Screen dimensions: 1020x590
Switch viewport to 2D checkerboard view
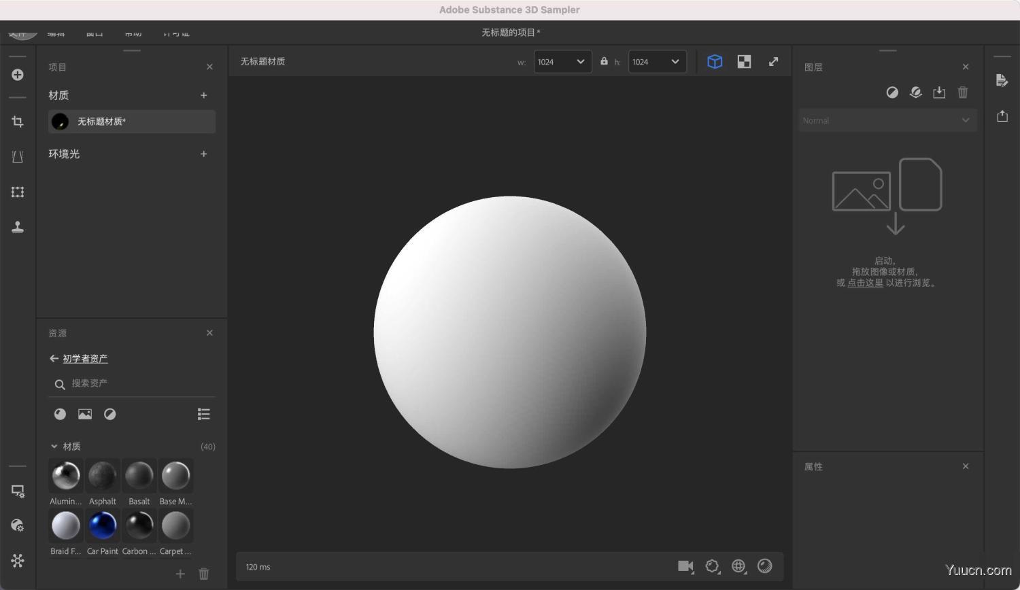(743, 61)
